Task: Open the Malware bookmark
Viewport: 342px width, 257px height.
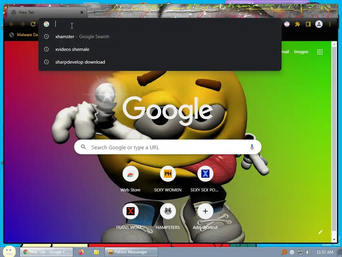Action: tap(24, 35)
